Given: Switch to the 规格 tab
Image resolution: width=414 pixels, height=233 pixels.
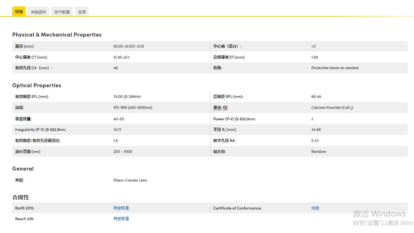Looking at the screenshot, I should 19,12.
